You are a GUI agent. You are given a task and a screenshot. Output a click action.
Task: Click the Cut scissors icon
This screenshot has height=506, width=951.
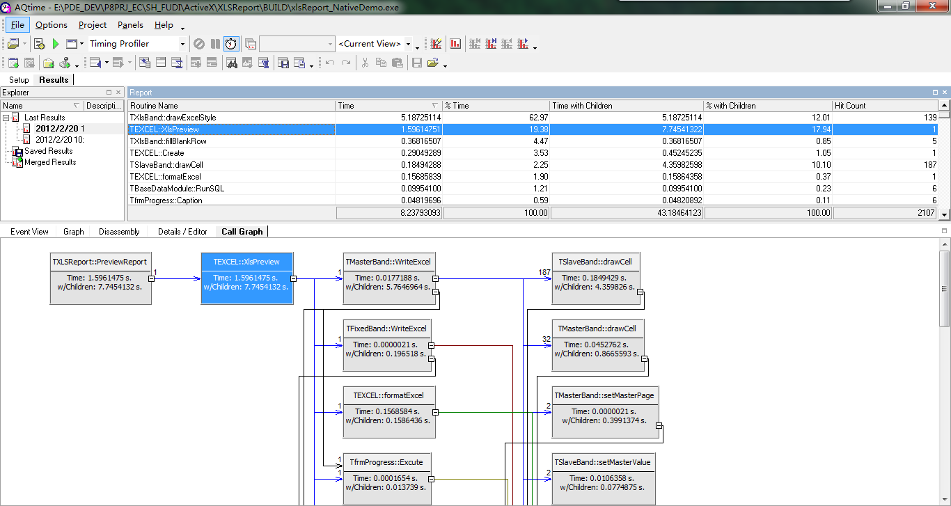coord(364,63)
